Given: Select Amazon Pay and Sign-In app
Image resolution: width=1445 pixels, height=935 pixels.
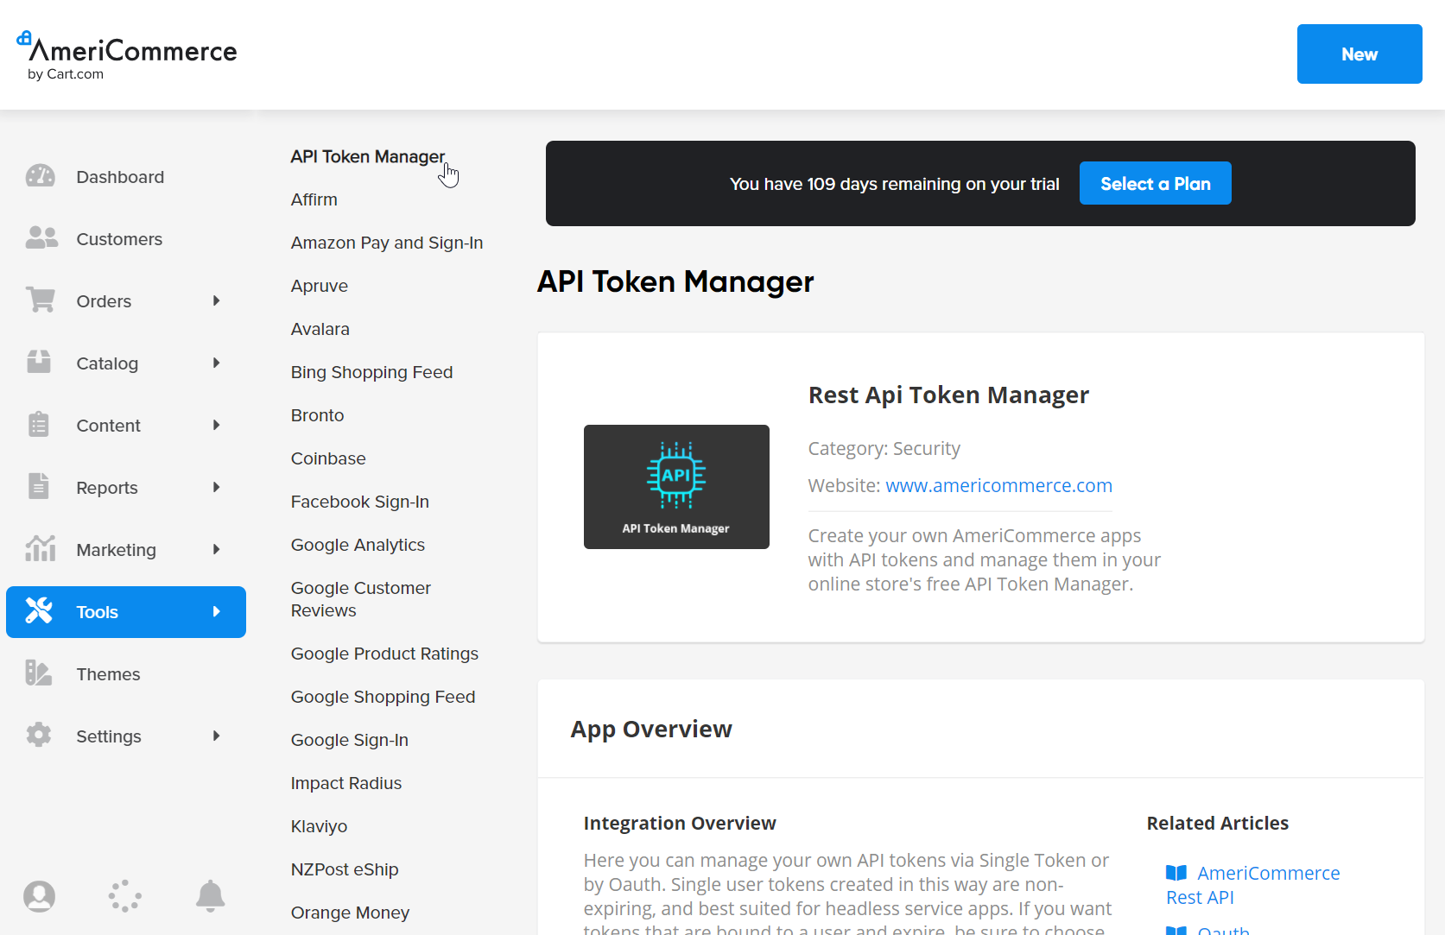Looking at the screenshot, I should (x=387, y=243).
